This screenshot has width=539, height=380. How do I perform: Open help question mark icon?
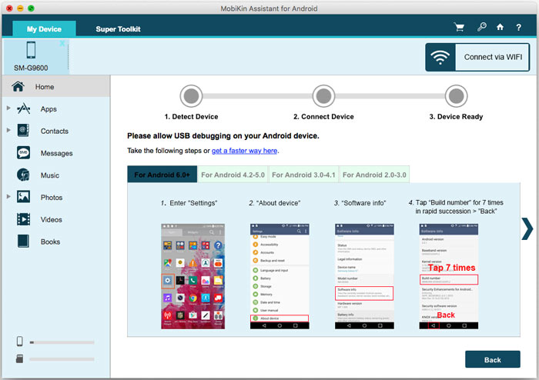point(519,28)
